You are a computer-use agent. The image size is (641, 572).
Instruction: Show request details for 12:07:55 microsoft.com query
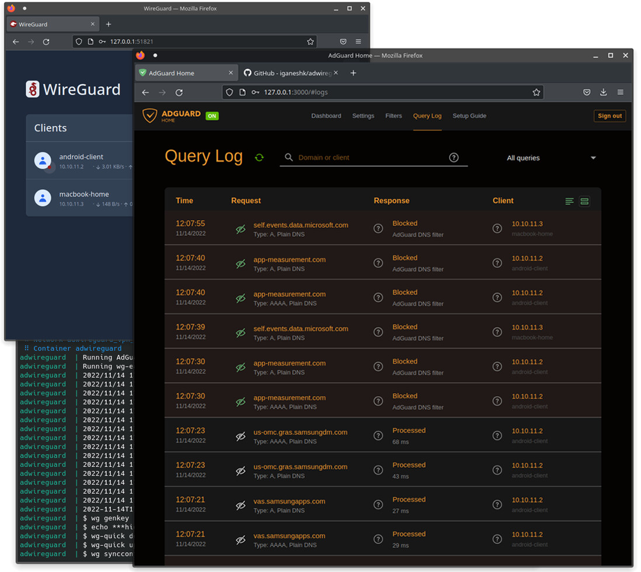point(378,229)
